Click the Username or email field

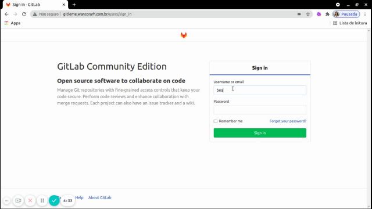coord(260,91)
